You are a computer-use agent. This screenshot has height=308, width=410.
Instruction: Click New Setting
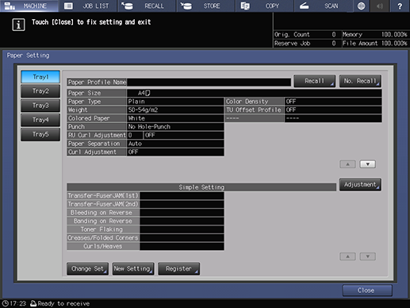(x=133, y=269)
